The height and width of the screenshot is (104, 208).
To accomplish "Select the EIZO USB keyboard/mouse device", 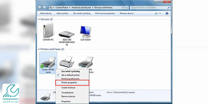I will tap(67, 35).
